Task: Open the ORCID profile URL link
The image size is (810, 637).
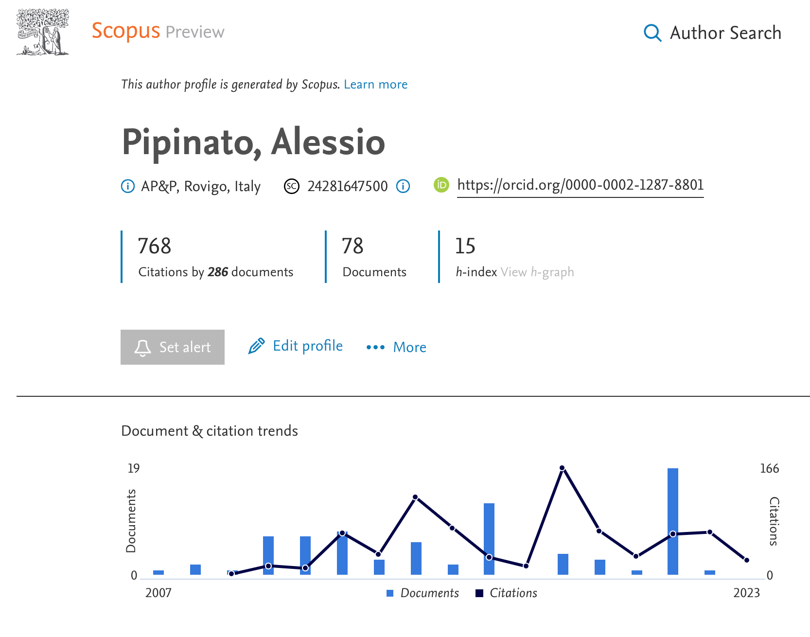Action: click(580, 185)
